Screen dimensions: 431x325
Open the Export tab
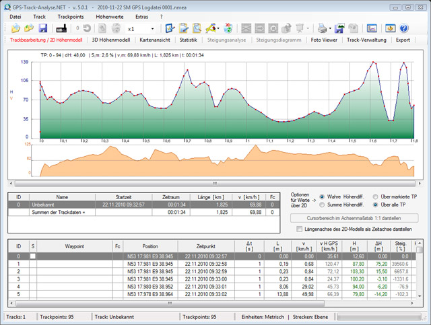(403, 40)
